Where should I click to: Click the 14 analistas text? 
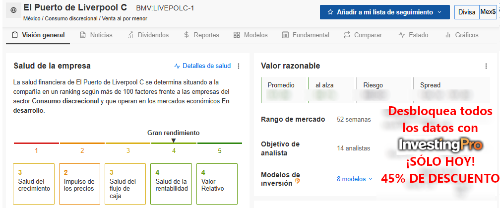(x=354, y=148)
